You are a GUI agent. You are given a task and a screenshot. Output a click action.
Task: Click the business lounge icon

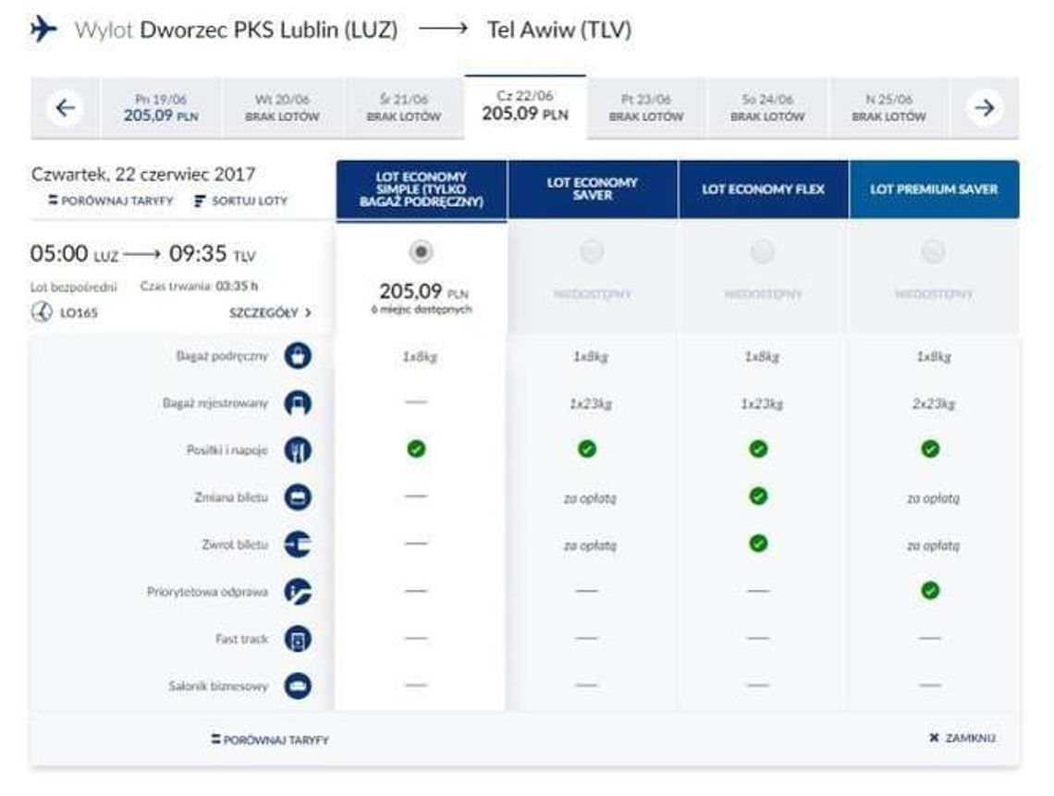click(297, 686)
